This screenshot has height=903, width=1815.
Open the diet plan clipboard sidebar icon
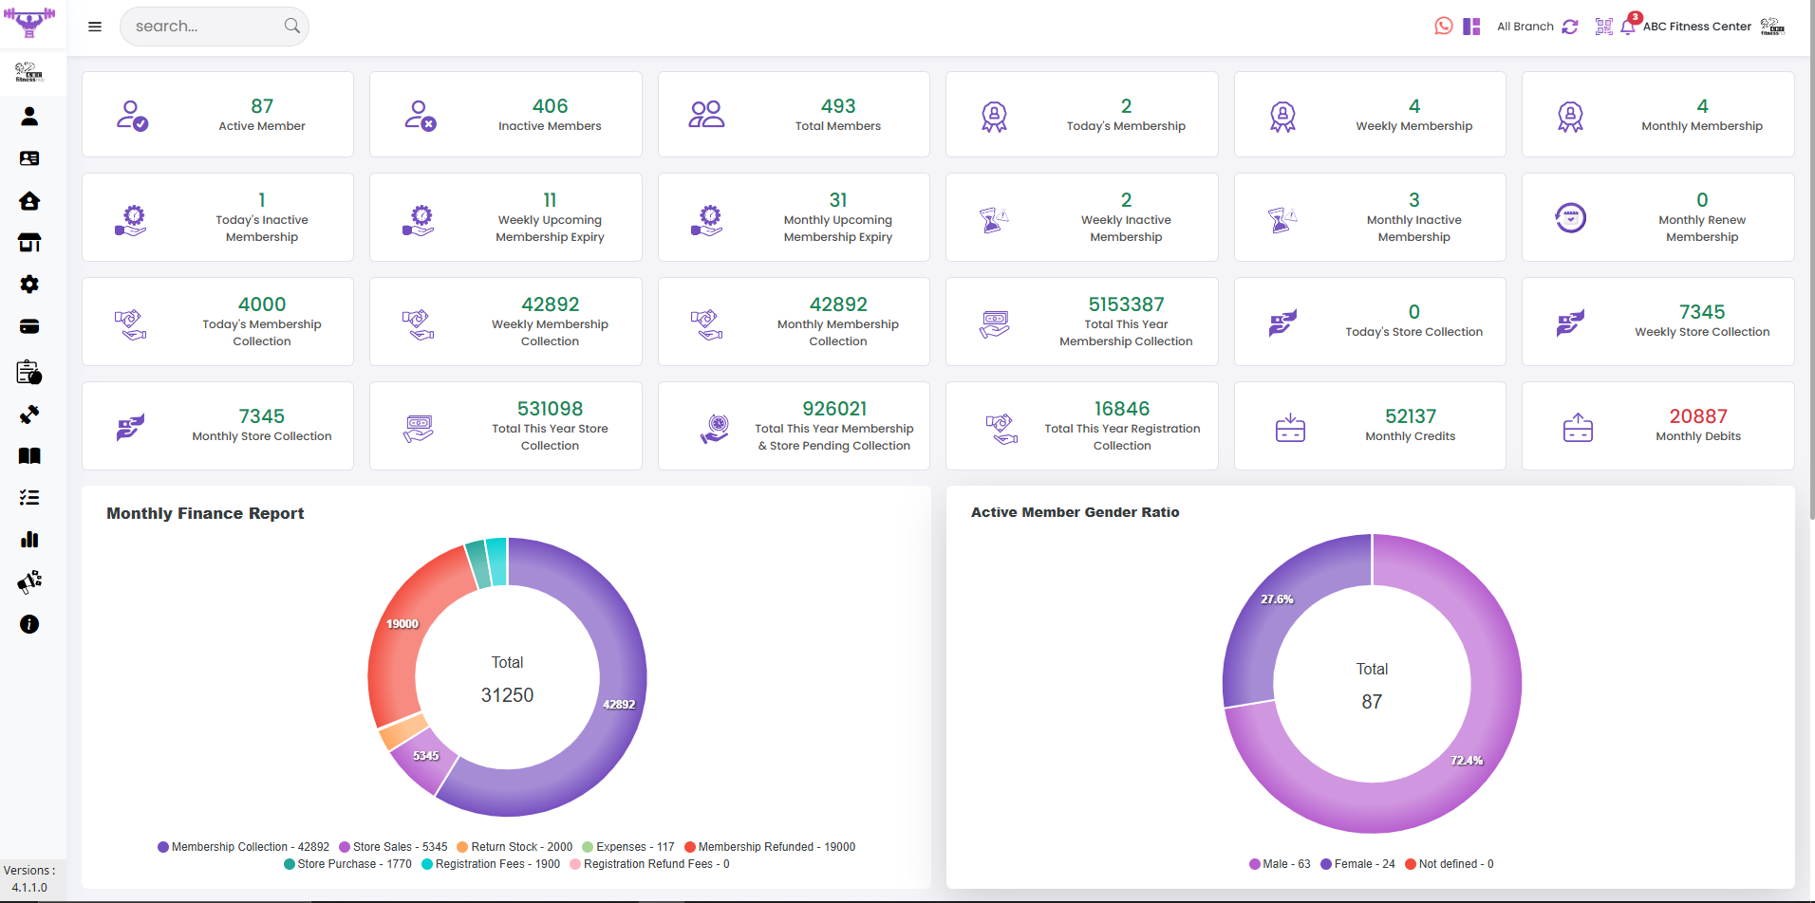(x=29, y=373)
